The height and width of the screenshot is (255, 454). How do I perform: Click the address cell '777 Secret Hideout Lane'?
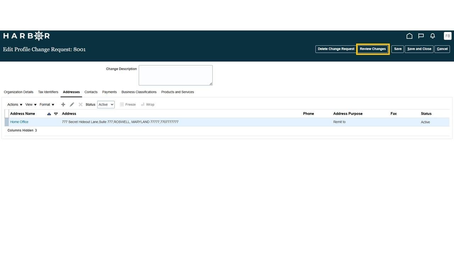120,122
